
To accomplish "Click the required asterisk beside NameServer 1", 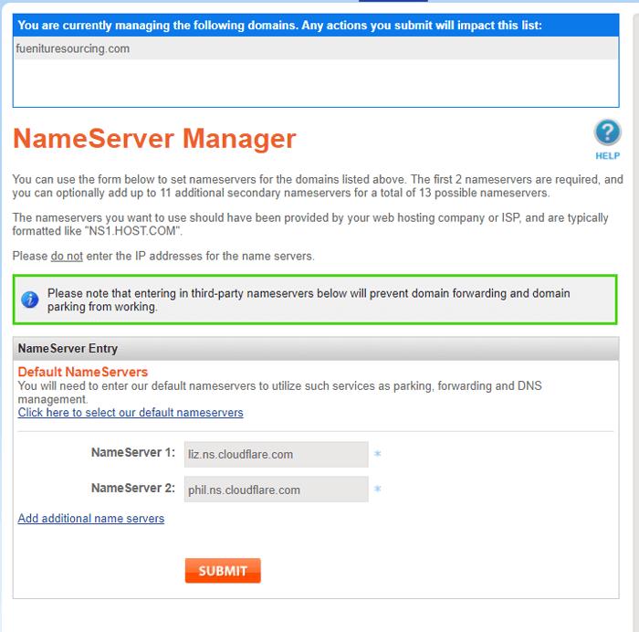I will (377, 453).
